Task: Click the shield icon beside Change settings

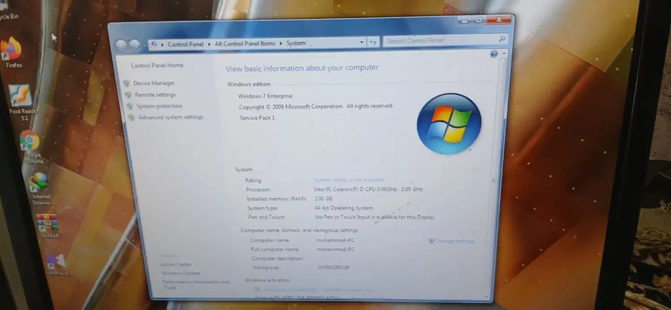Action: coord(431,241)
